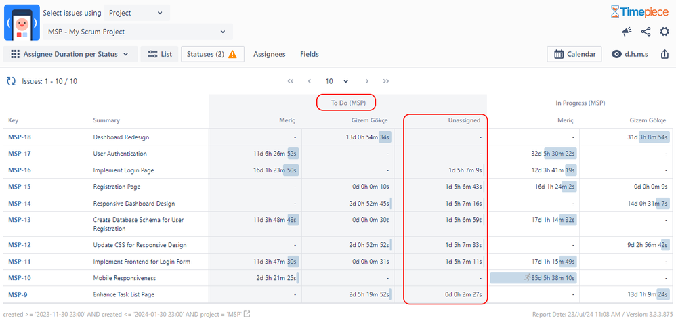Toggle the d.h.m.s duration format view
The image size is (676, 324).
[x=630, y=54]
